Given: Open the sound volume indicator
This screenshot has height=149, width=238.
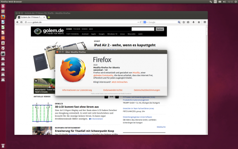Looking at the screenshot, I should click(x=224, y=2).
